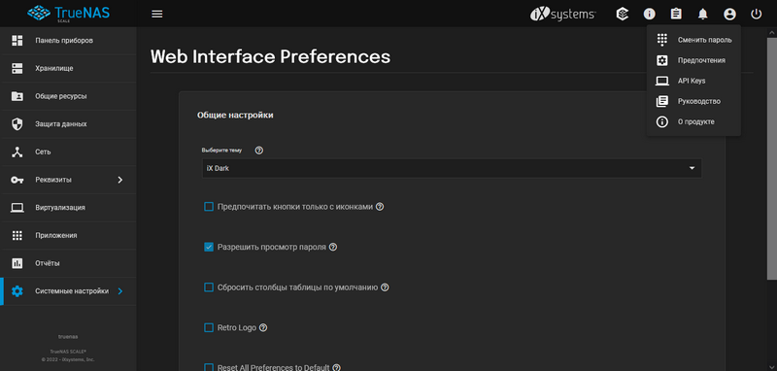This screenshot has height=371, width=777.
Task: Open the clipboard task manager icon
Action: point(676,14)
